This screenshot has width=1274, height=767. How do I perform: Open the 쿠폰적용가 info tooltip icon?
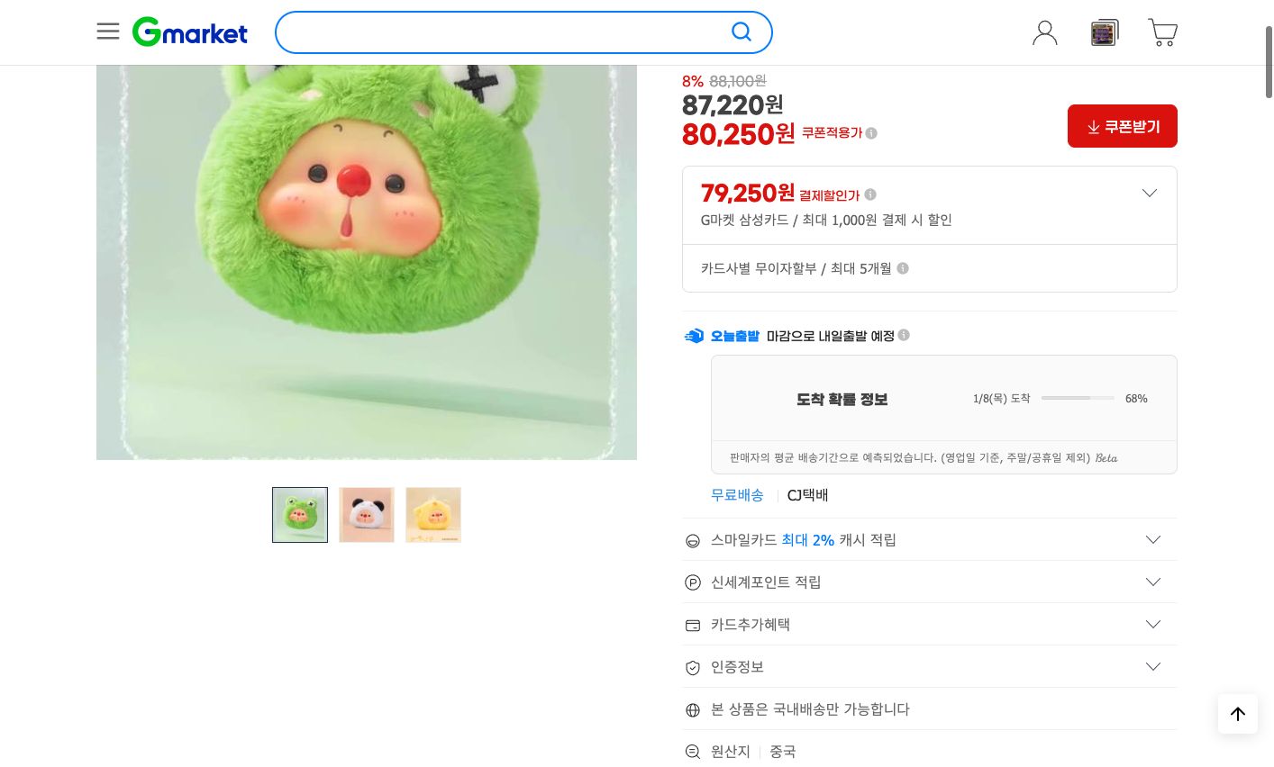pyautogui.click(x=870, y=132)
